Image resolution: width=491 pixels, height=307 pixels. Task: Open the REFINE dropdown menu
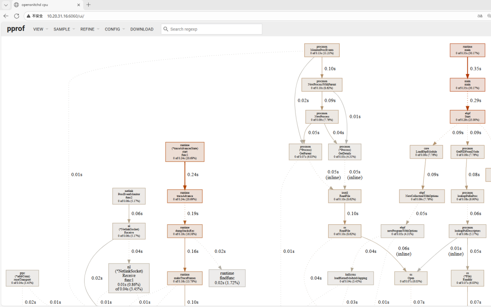[90, 29]
